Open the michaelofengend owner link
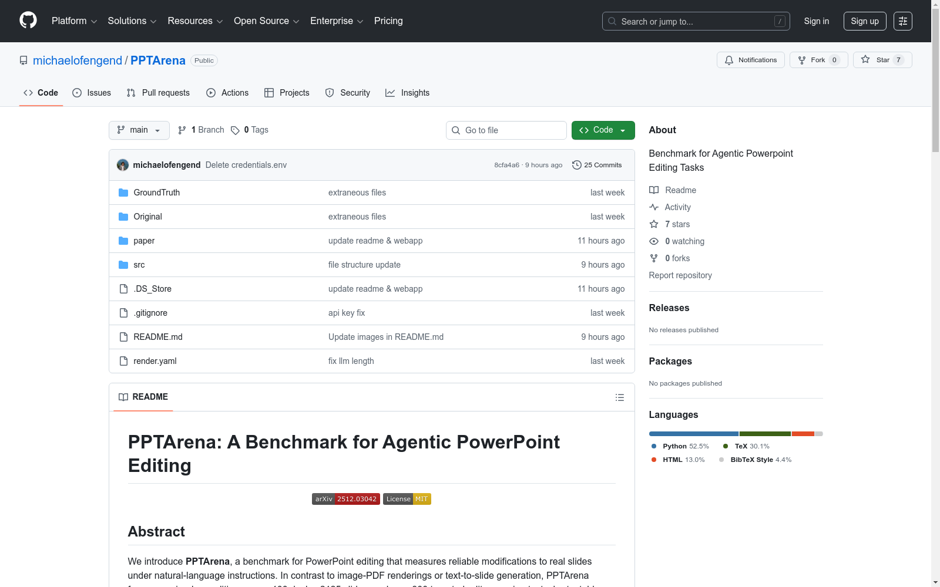The width and height of the screenshot is (940, 587). point(78,60)
